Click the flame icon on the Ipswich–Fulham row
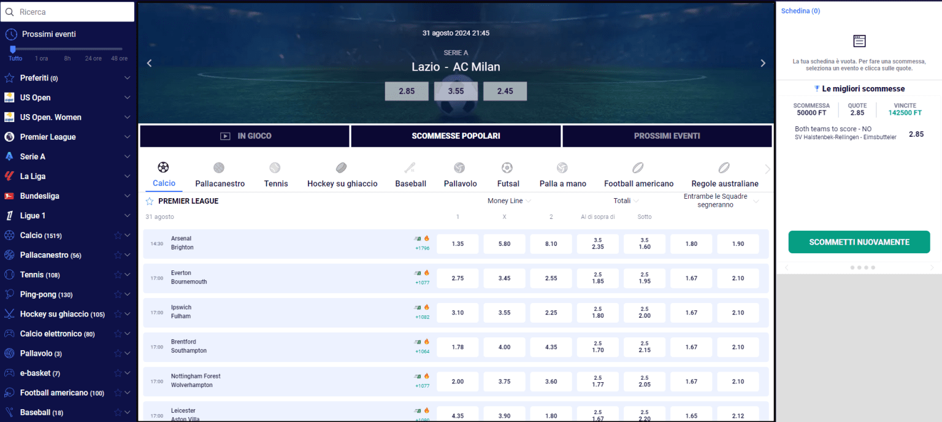Screen dimensions: 942x422 tap(426, 307)
